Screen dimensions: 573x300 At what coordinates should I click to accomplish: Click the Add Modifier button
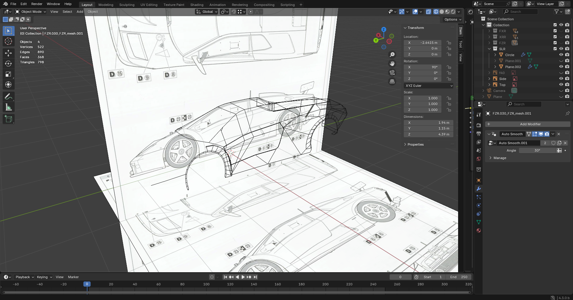(x=528, y=124)
